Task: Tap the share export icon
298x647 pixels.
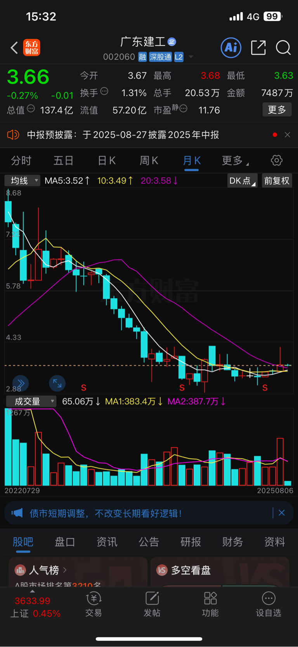Action: coord(258,47)
